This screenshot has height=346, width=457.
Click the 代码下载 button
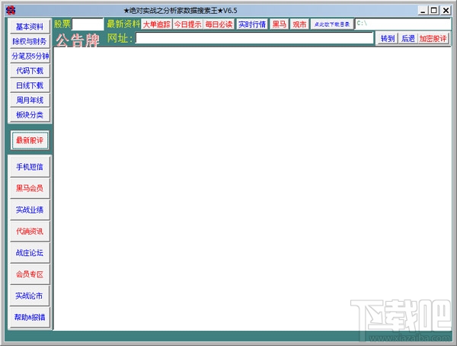tap(30, 71)
